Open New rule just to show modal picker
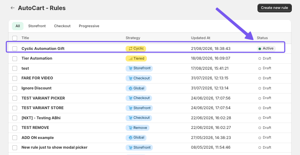This screenshot has width=300, height=155. (x=54, y=147)
